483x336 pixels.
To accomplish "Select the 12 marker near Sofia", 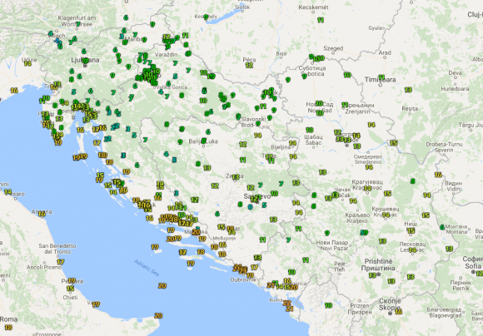I will [480, 274].
